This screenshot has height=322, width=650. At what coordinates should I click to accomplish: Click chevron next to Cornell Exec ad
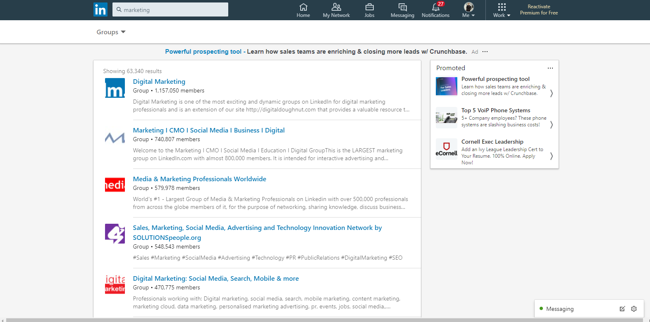click(x=551, y=156)
